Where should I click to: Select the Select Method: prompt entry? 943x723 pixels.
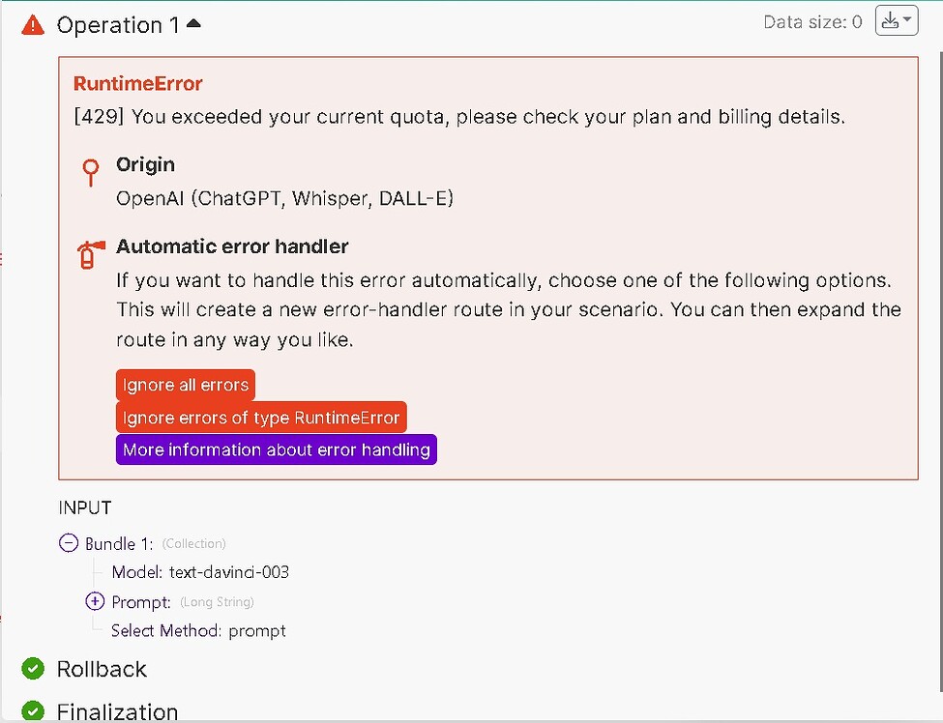pos(198,630)
